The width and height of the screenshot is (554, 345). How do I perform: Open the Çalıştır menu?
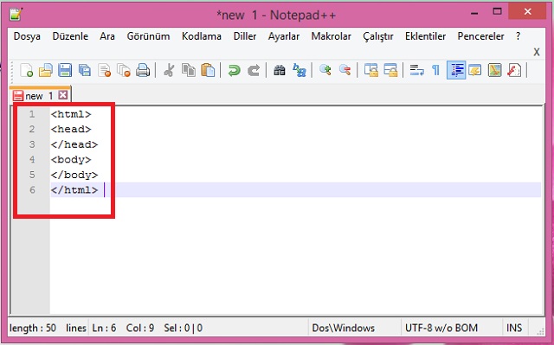[x=378, y=36]
